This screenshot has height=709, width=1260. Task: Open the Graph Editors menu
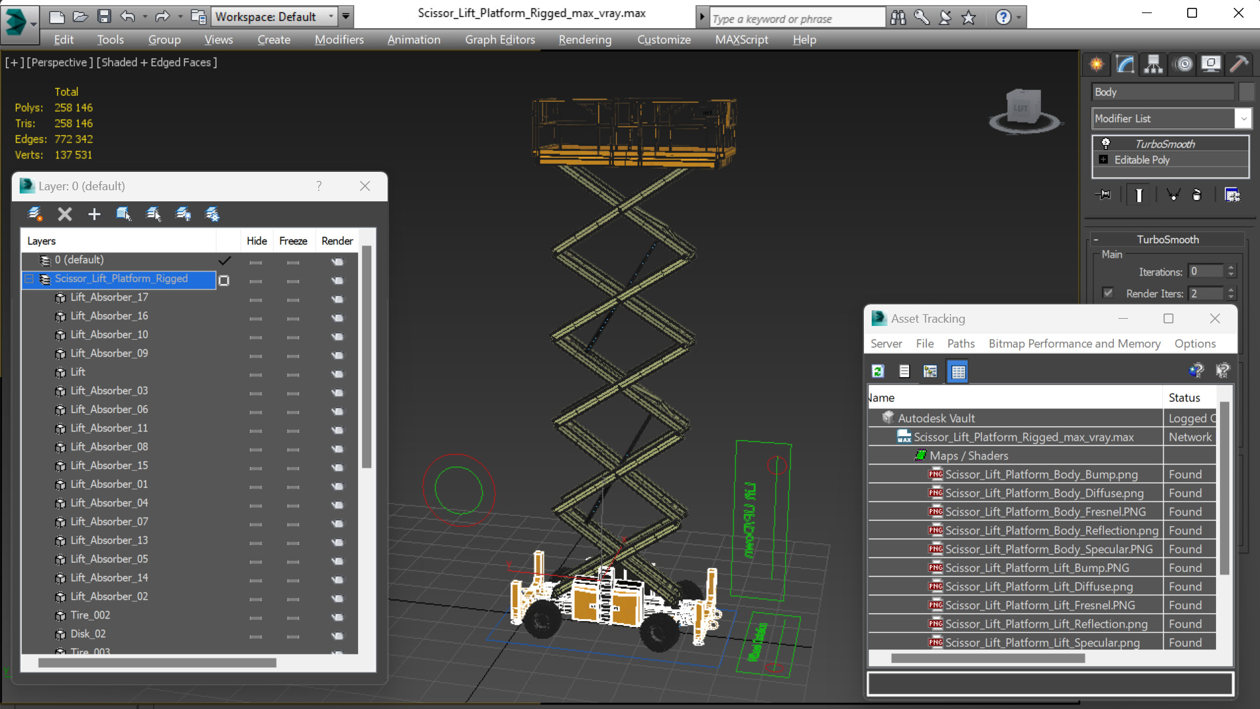[x=500, y=39]
